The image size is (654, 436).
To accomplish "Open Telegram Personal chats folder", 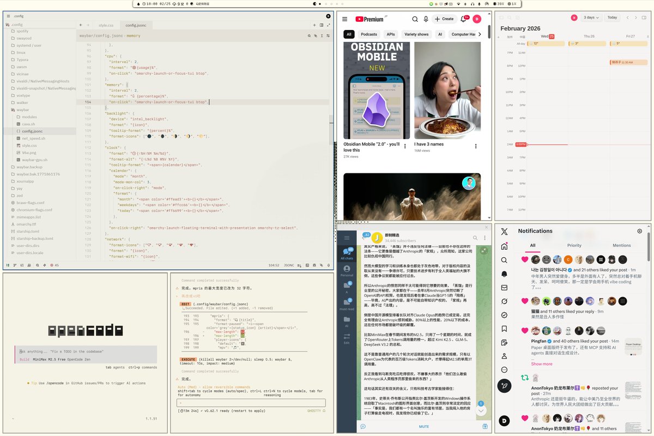I will (347, 270).
